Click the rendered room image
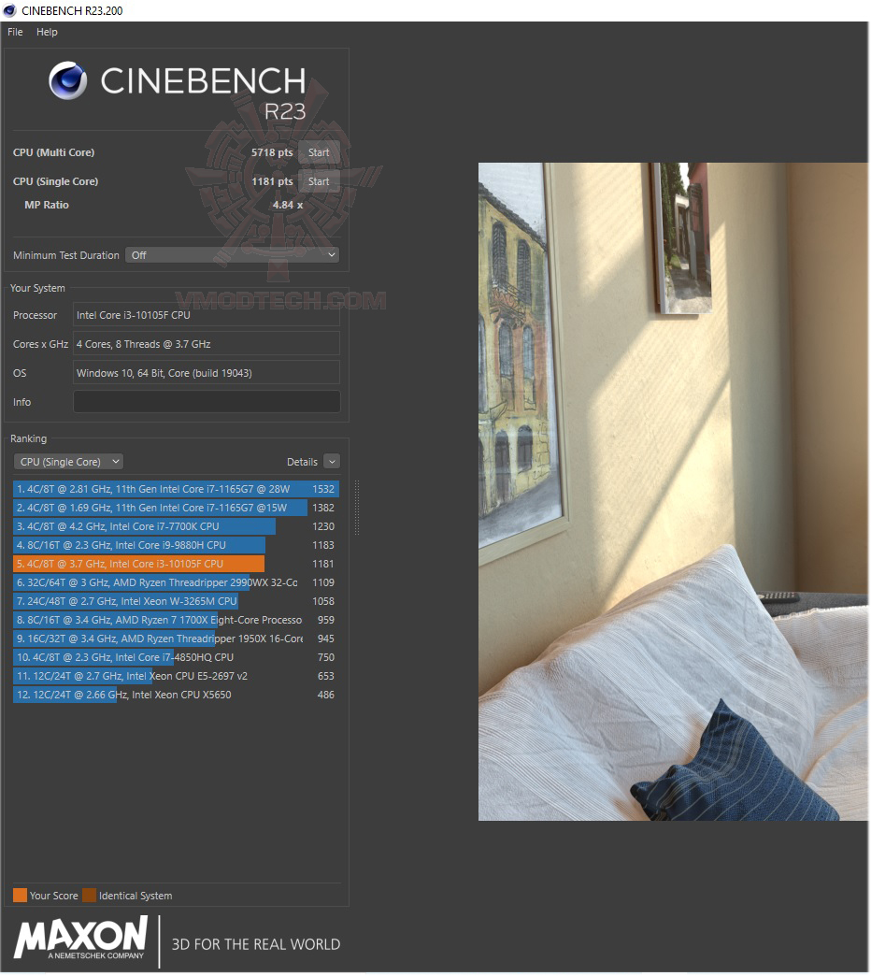This screenshot has height=976, width=871. 673,492
